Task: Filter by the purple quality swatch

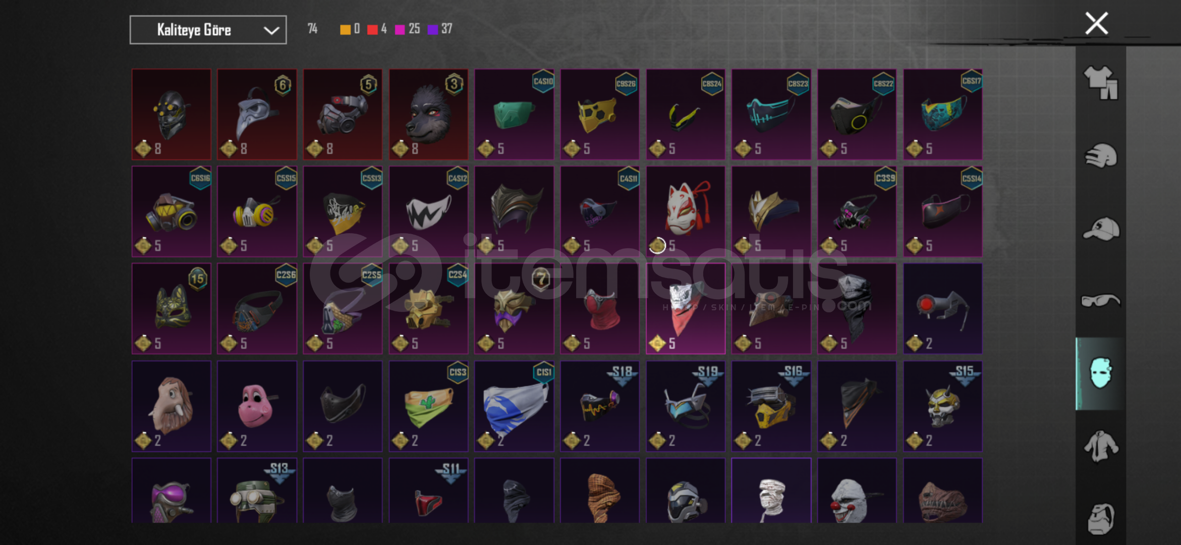Action: [432, 29]
